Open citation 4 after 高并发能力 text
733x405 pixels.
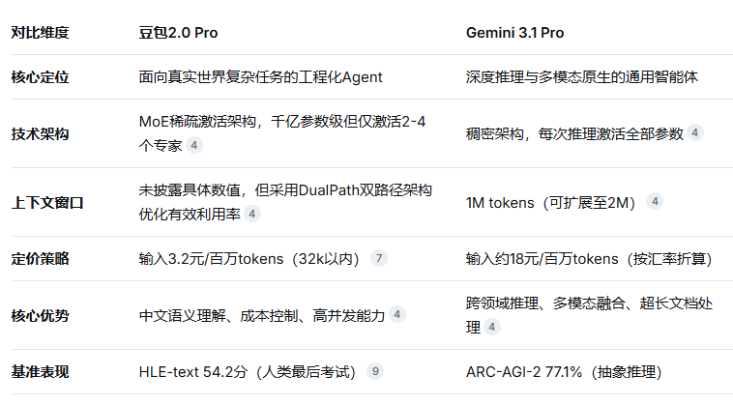[397, 314]
